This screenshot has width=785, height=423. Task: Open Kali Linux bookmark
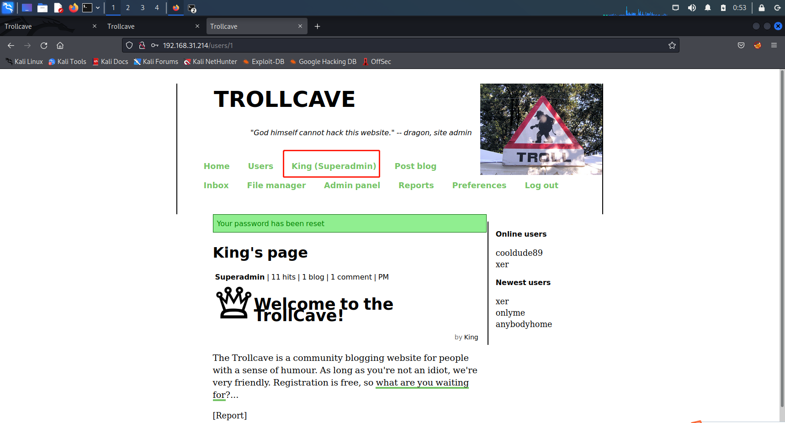(x=24, y=62)
